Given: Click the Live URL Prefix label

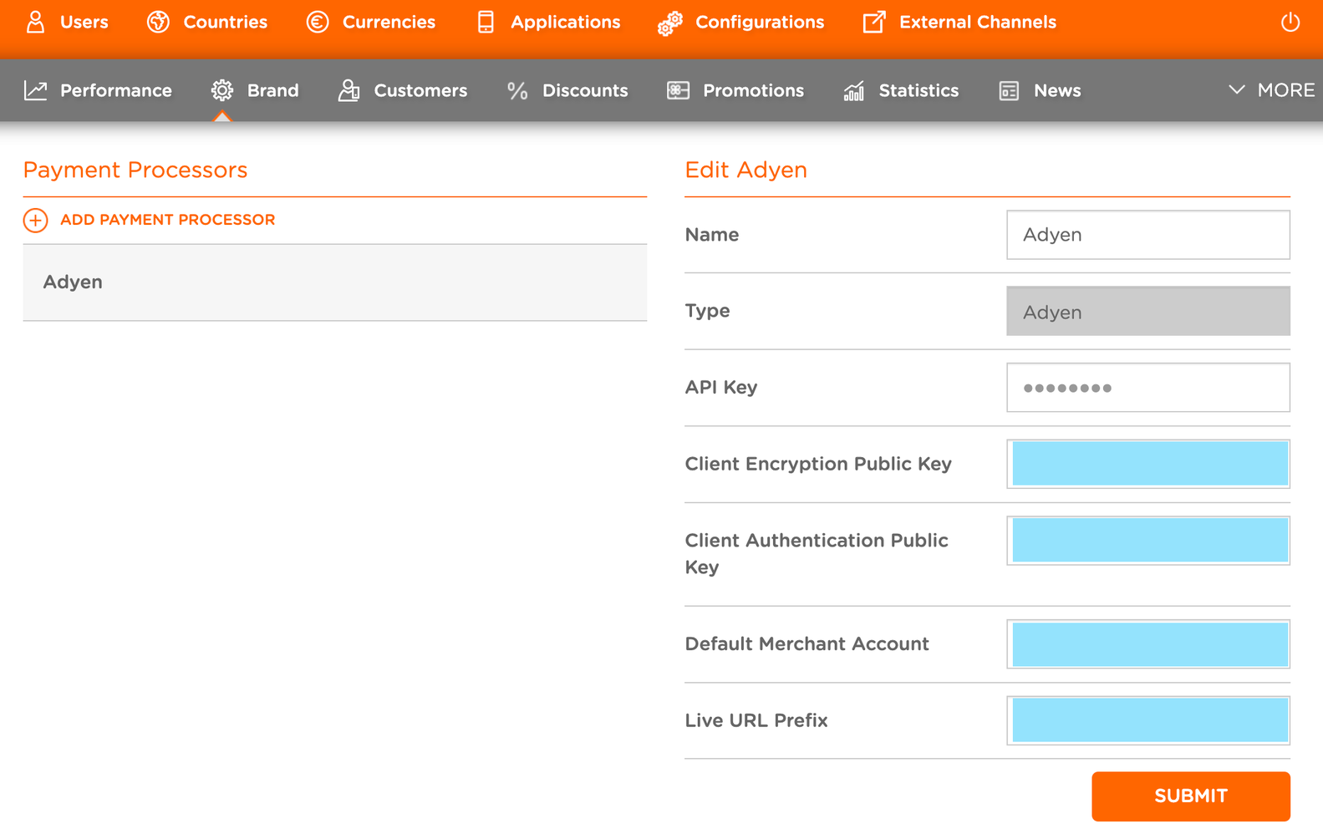Looking at the screenshot, I should (756, 720).
